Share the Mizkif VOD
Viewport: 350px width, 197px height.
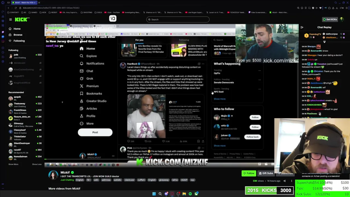[284, 181]
